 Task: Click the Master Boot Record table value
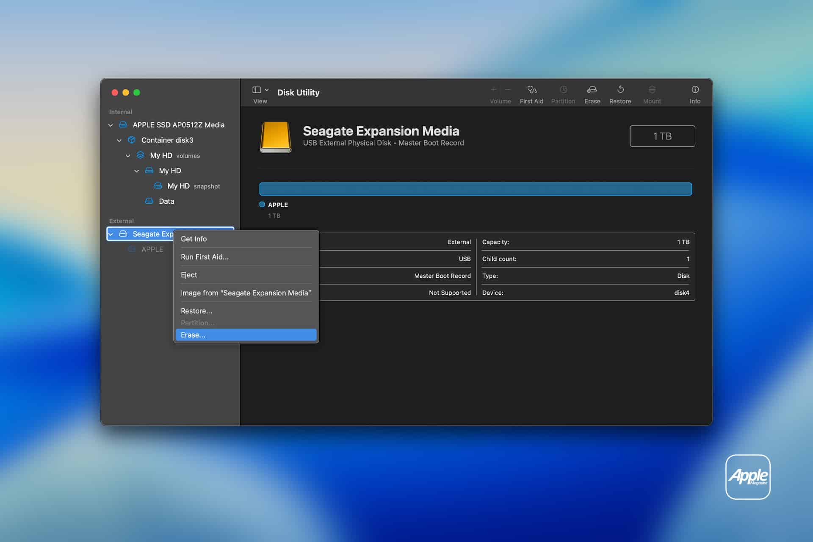442,276
